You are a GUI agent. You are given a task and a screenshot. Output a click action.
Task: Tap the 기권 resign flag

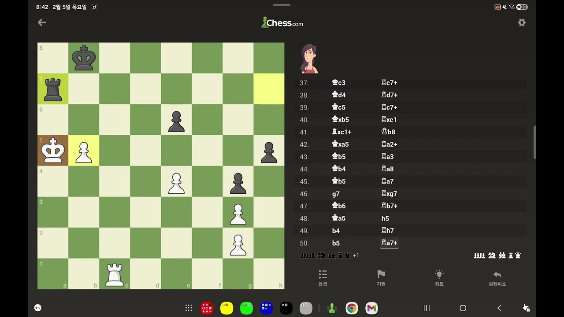pyautogui.click(x=381, y=278)
